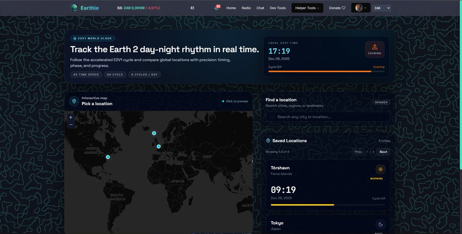Click the map pin icon beside Pick a location
The height and width of the screenshot is (234, 462).
click(x=74, y=101)
